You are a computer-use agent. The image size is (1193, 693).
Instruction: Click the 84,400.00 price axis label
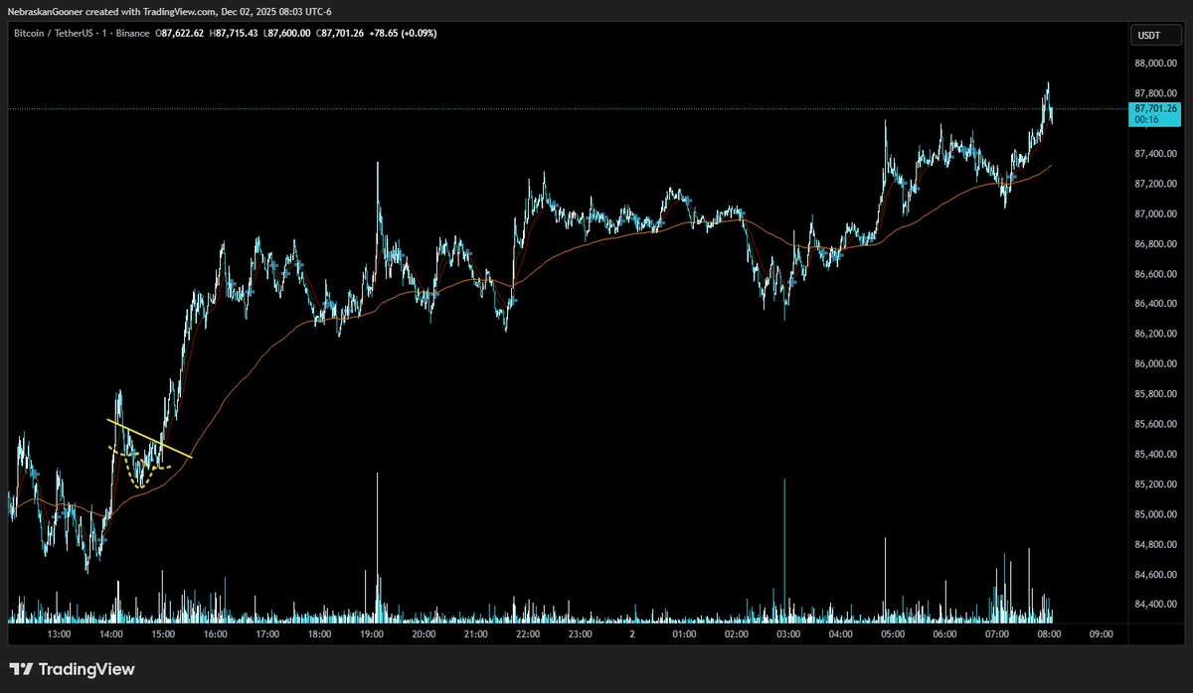coord(1154,605)
